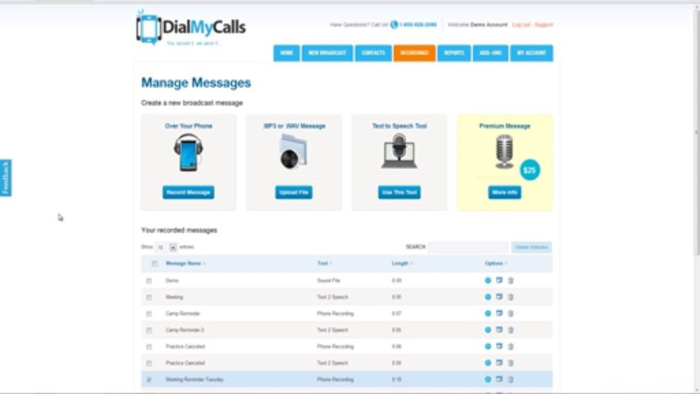Play Meeting Reminder Tuesday message
The width and height of the screenshot is (700, 394).
[x=488, y=379]
